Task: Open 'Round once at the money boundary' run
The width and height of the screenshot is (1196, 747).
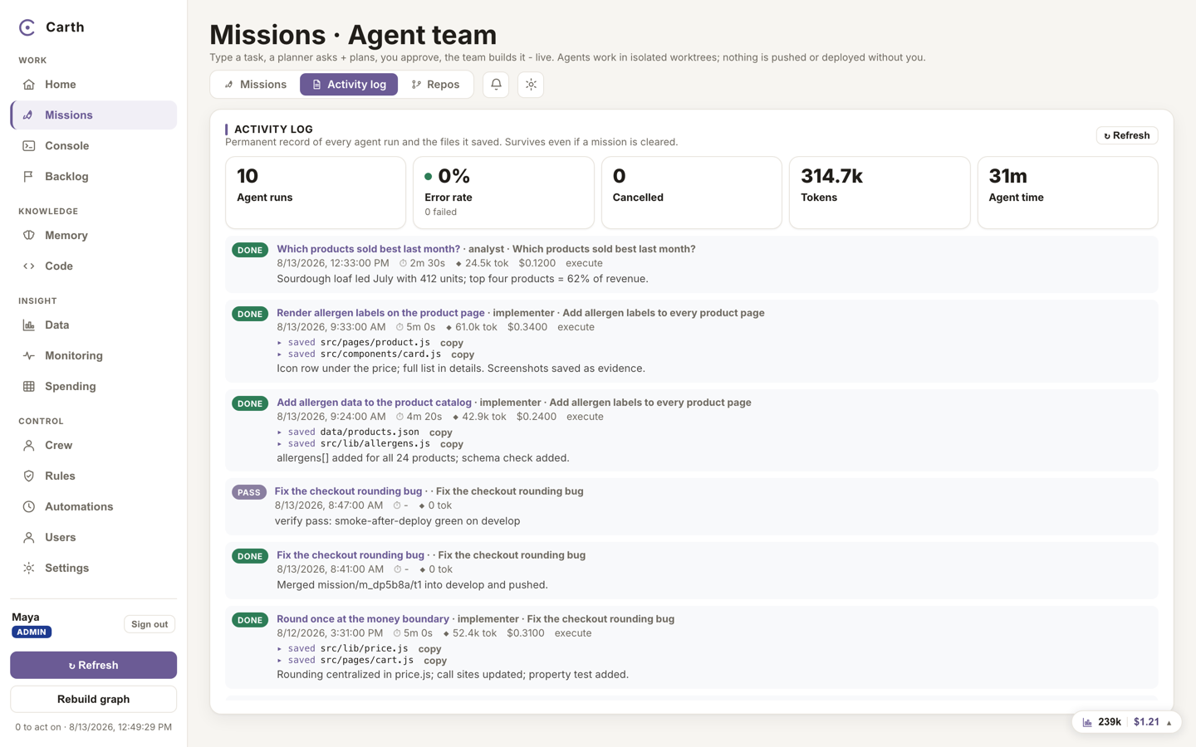Action: click(363, 619)
